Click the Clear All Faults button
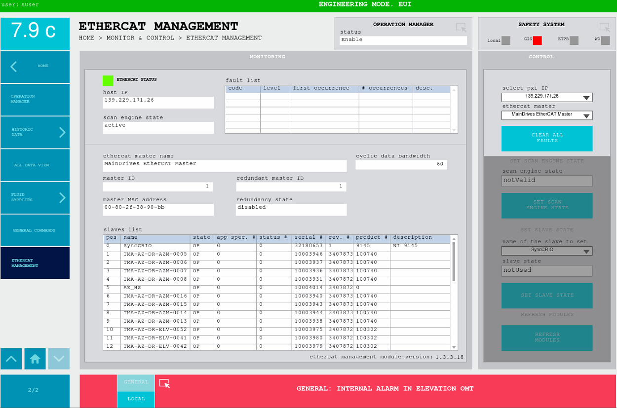The height and width of the screenshot is (408, 617). (547, 138)
